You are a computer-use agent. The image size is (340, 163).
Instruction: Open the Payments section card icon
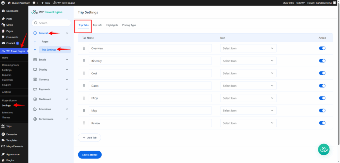pyautogui.click(x=35, y=89)
